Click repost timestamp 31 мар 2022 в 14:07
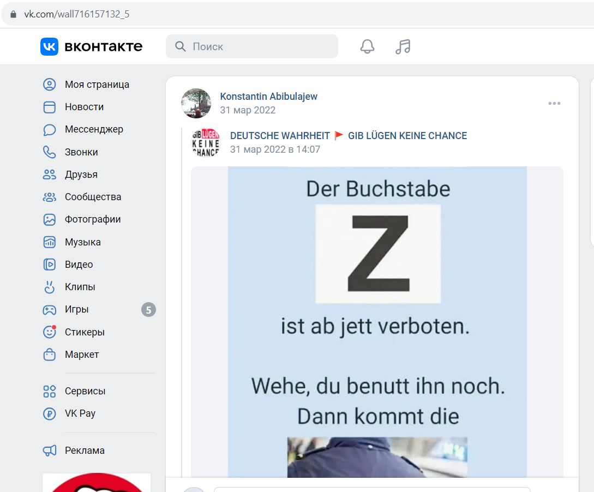This screenshot has height=492, width=594. 275,149
